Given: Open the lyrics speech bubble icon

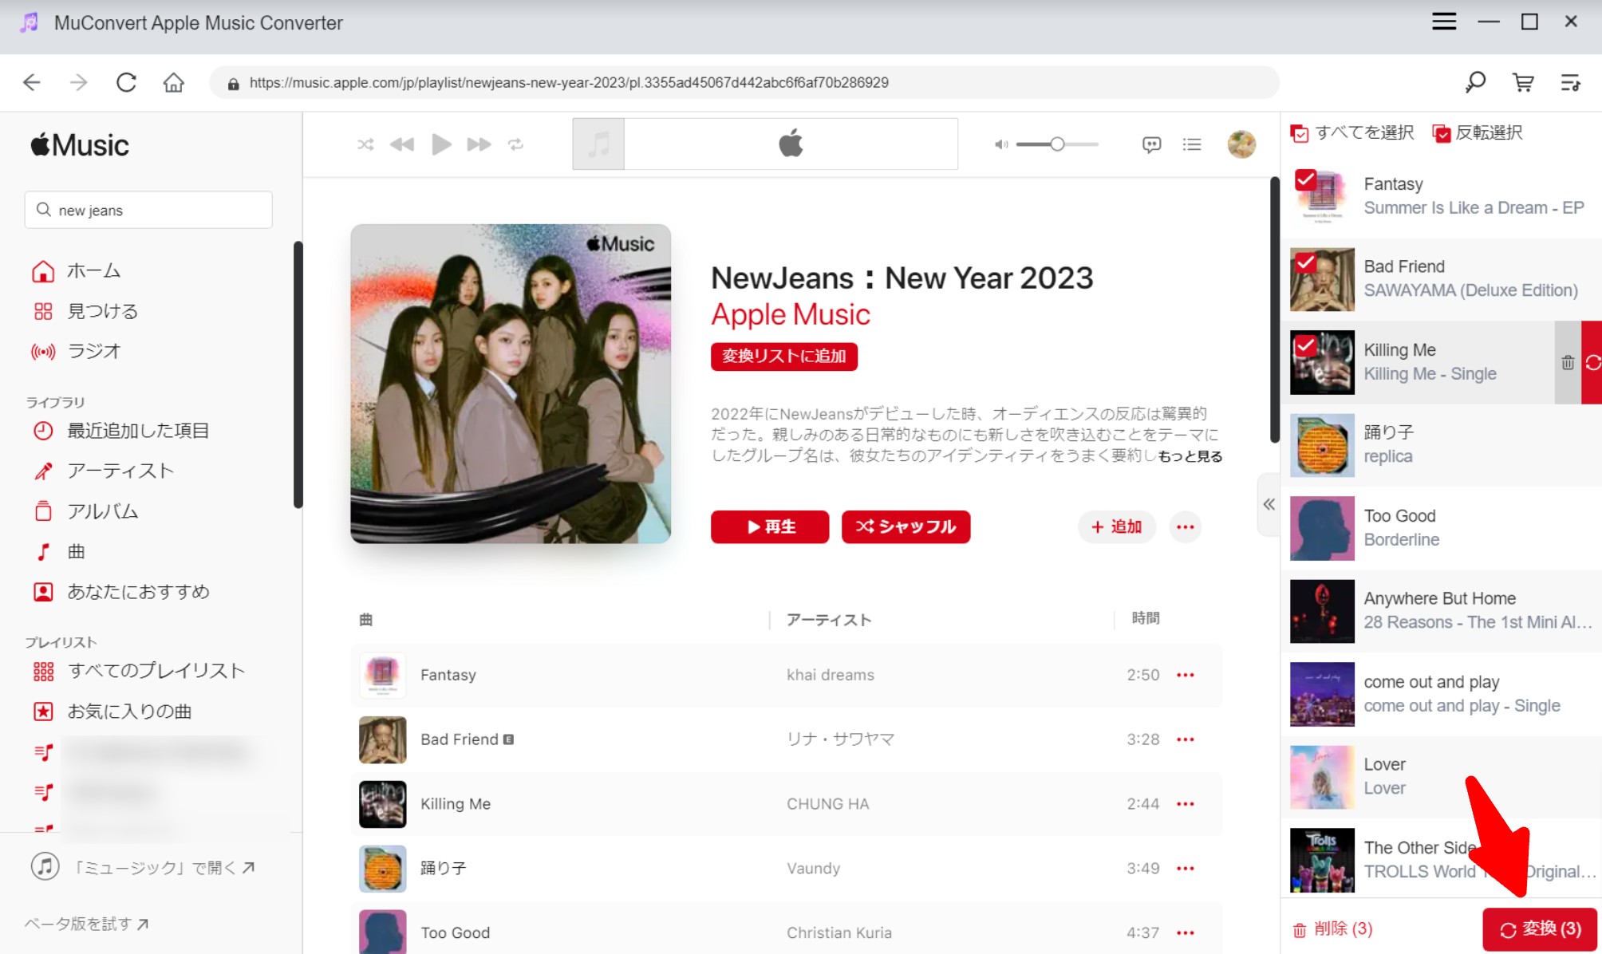Looking at the screenshot, I should tap(1151, 144).
